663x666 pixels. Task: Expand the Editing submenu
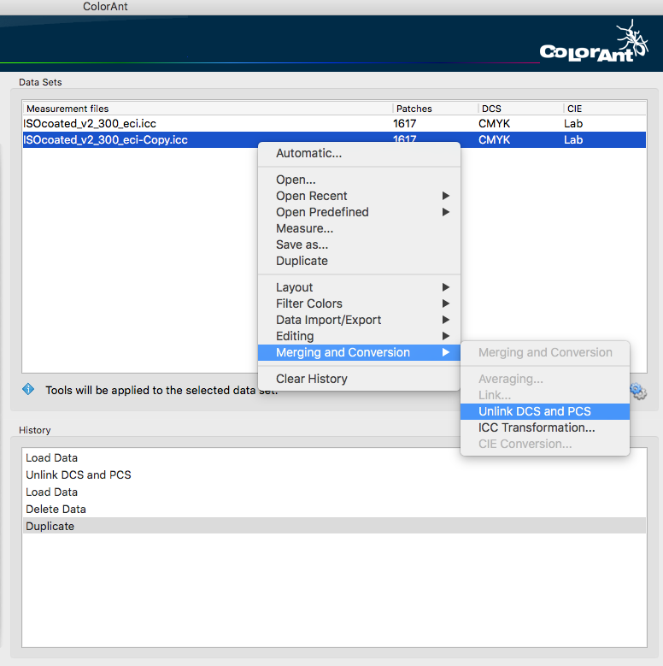click(x=359, y=336)
